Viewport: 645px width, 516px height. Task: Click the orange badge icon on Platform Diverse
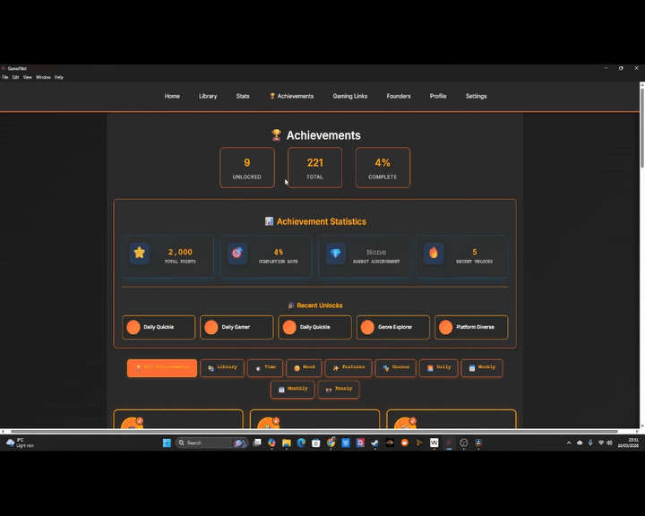point(445,328)
